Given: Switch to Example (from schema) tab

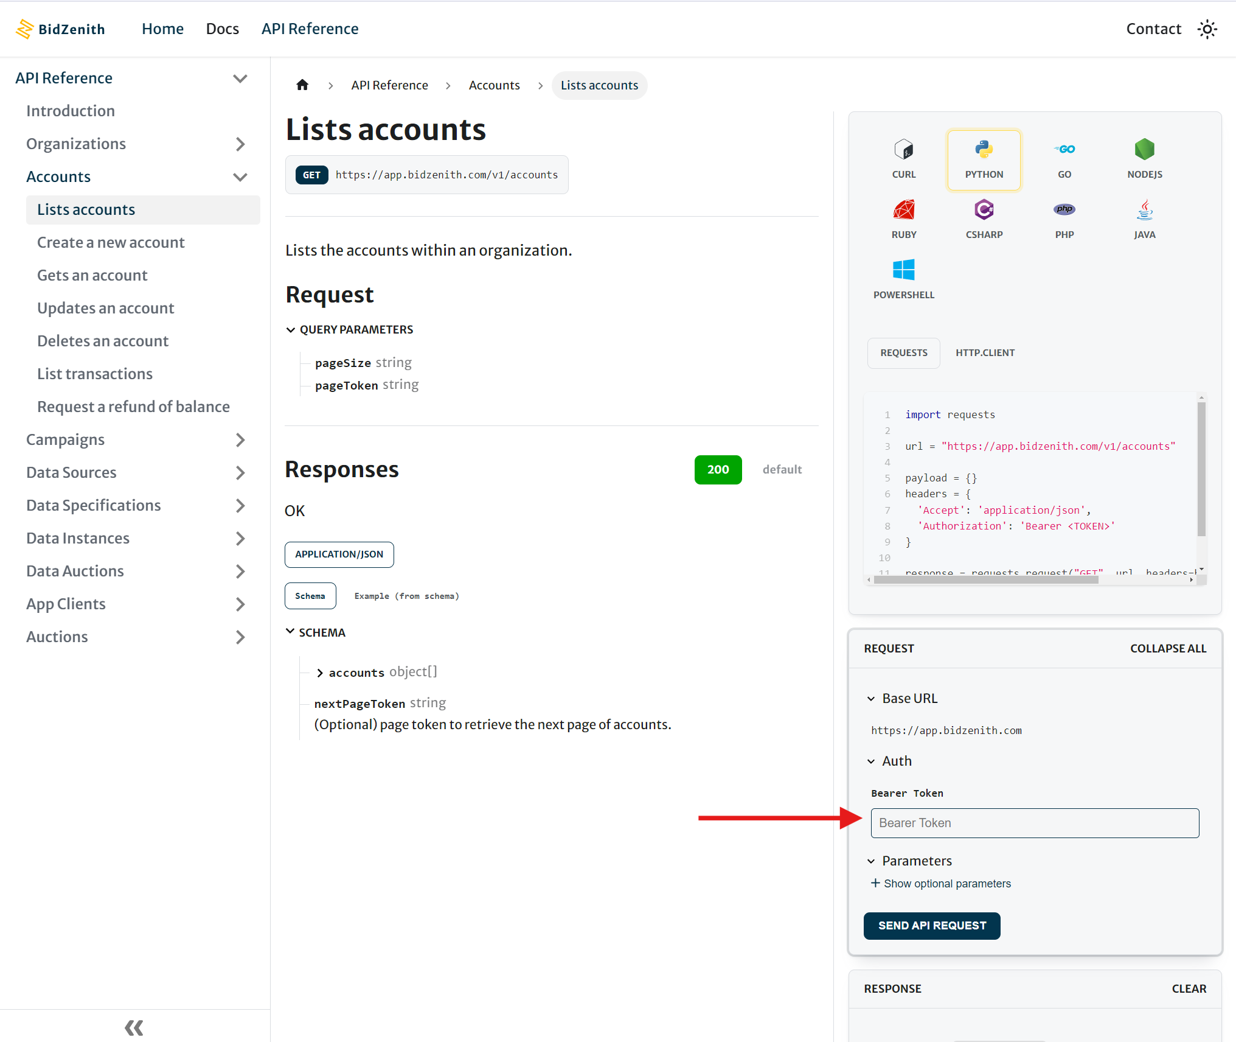Looking at the screenshot, I should [x=406, y=596].
